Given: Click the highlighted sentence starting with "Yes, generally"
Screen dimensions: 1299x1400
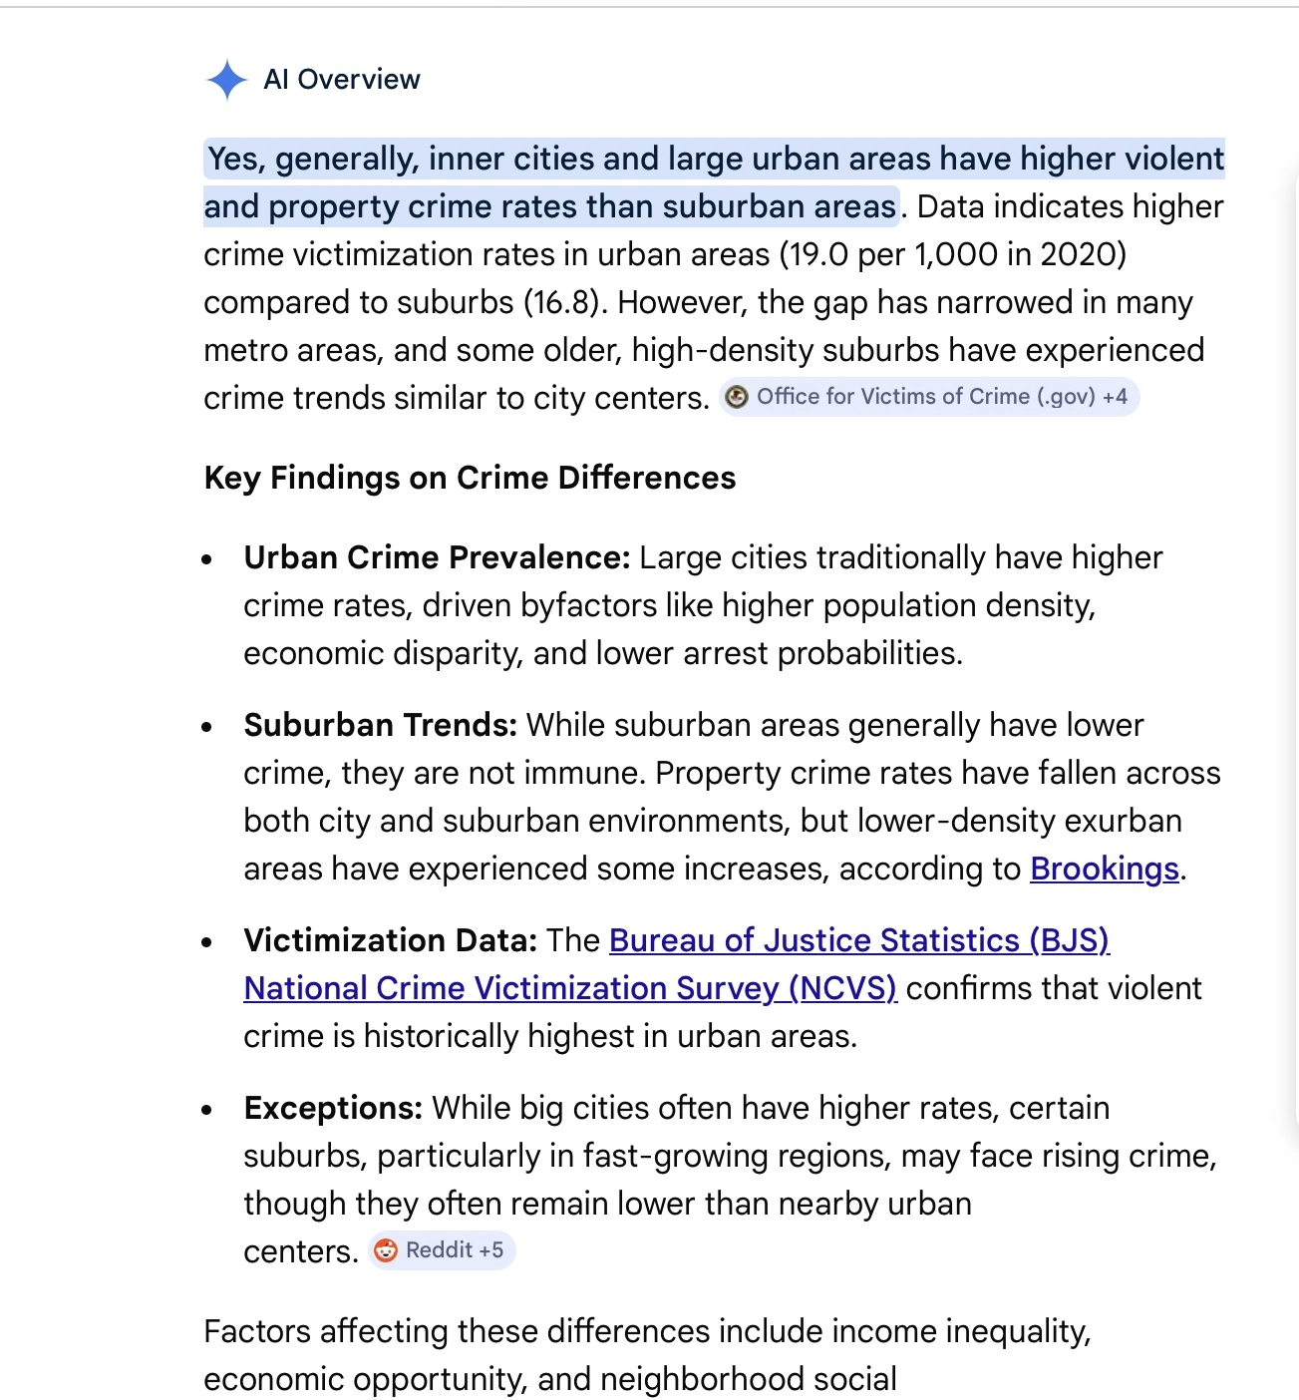Looking at the screenshot, I should [714, 160].
